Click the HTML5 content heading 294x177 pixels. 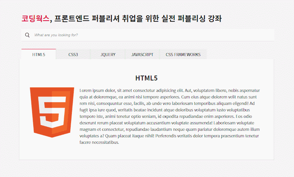click(146, 78)
